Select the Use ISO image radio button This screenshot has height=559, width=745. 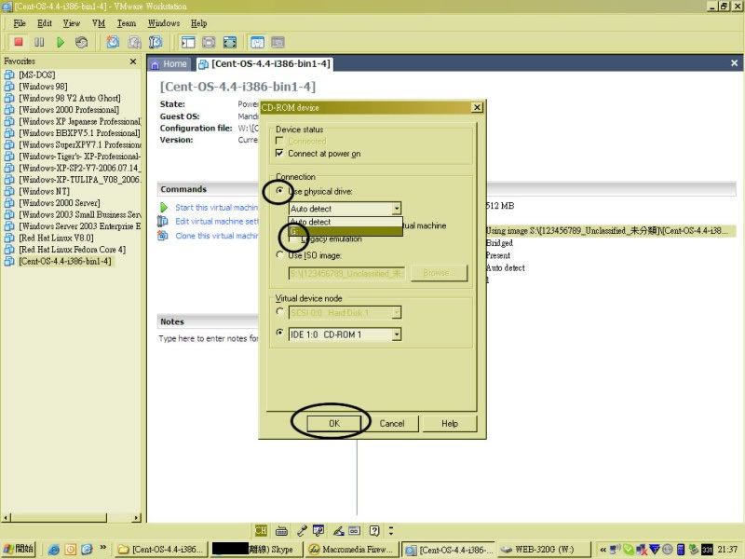(280, 254)
